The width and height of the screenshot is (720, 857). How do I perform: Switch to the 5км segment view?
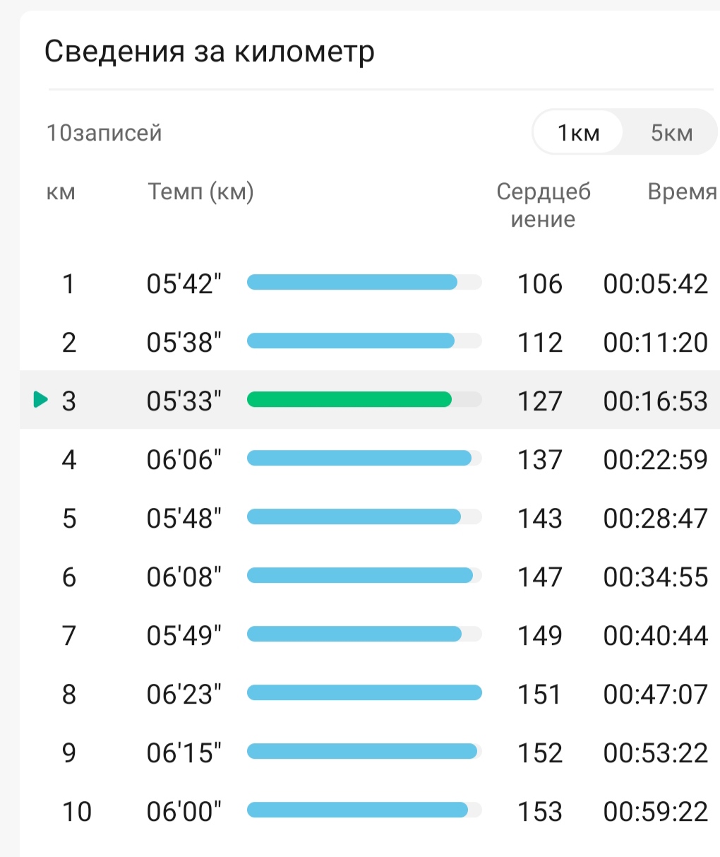[x=671, y=132]
